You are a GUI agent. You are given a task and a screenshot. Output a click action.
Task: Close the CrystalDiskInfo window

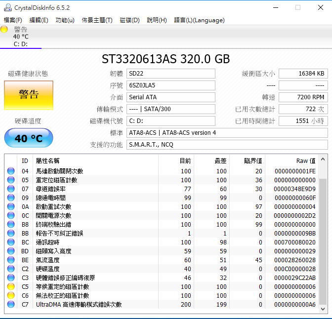click(321, 7)
